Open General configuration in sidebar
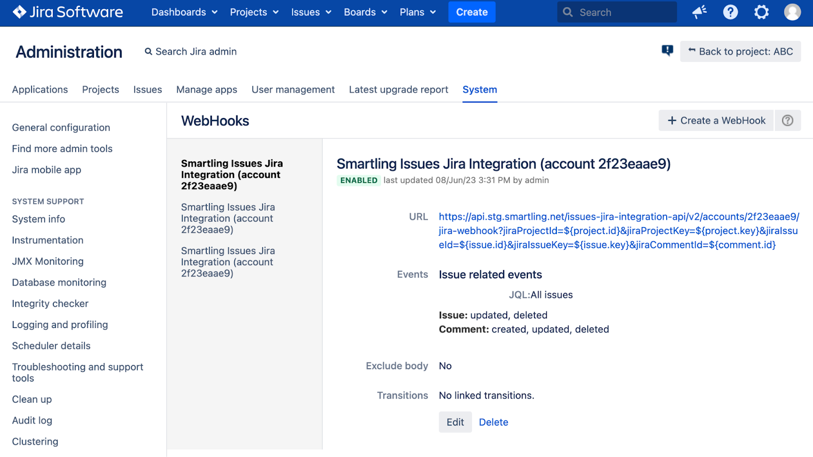813x457 pixels. tap(61, 127)
